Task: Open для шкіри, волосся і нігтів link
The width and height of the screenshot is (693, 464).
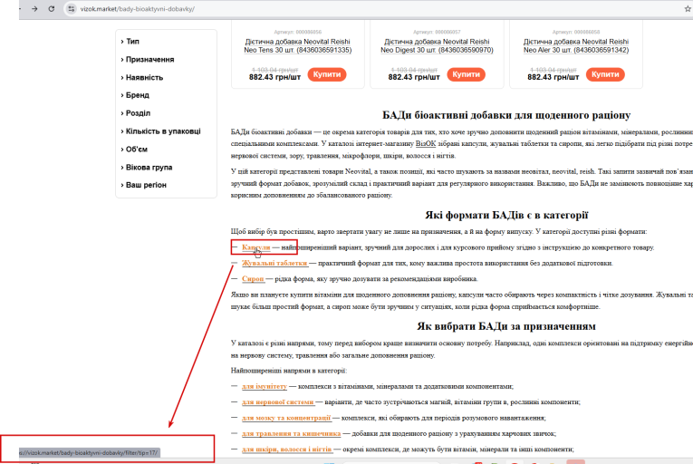Action: [x=287, y=449]
